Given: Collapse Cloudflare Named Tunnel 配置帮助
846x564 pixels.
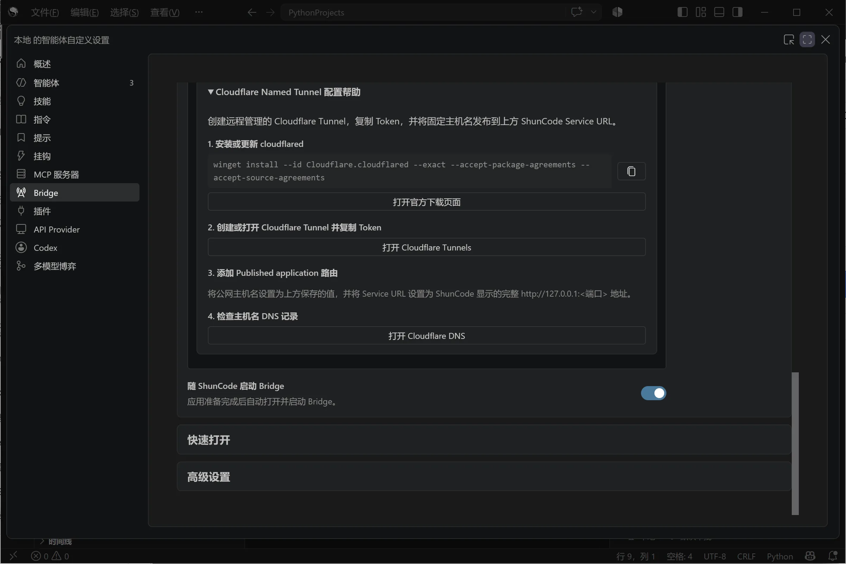Looking at the screenshot, I should pyautogui.click(x=284, y=92).
